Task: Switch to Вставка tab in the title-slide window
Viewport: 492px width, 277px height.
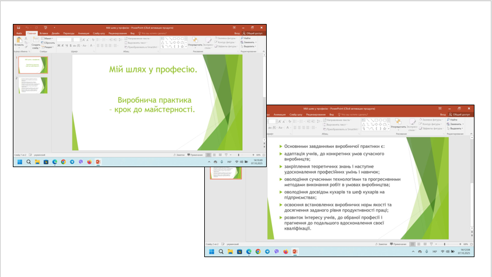Action: [x=43, y=33]
